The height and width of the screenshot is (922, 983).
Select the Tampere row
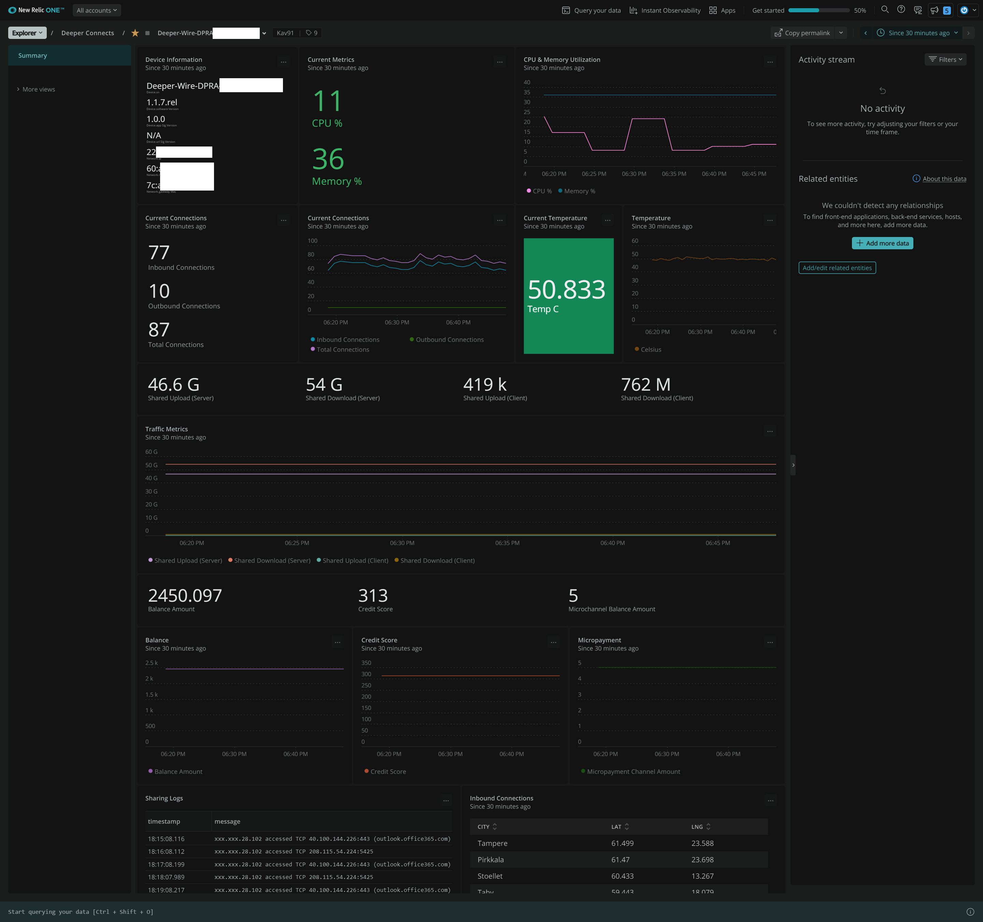pyautogui.click(x=618, y=843)
